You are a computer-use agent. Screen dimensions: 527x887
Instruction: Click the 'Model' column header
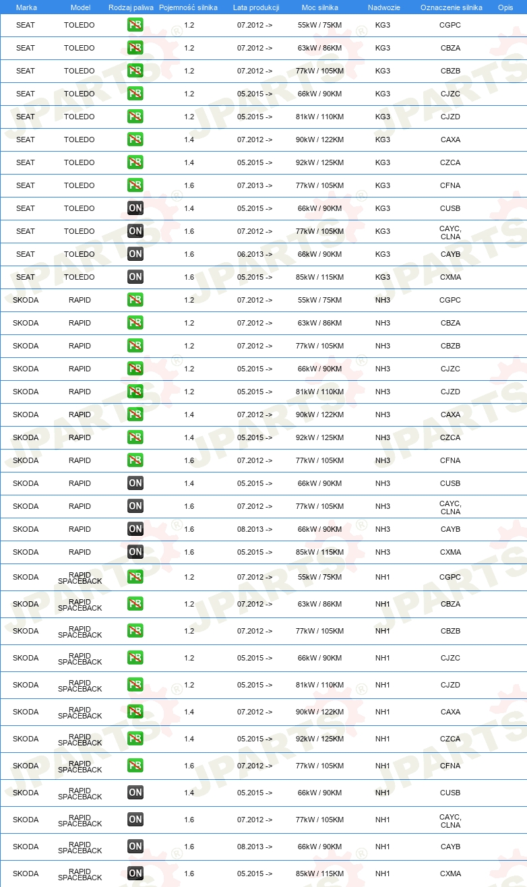[80, 7]
